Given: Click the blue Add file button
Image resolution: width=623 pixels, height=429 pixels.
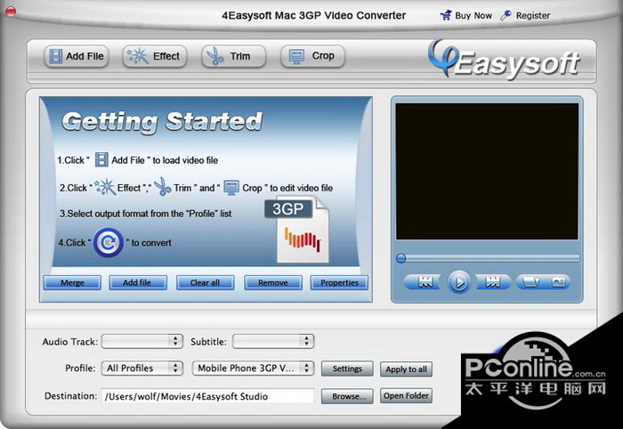Looking at the screenshot, I should tap(137, 282).
